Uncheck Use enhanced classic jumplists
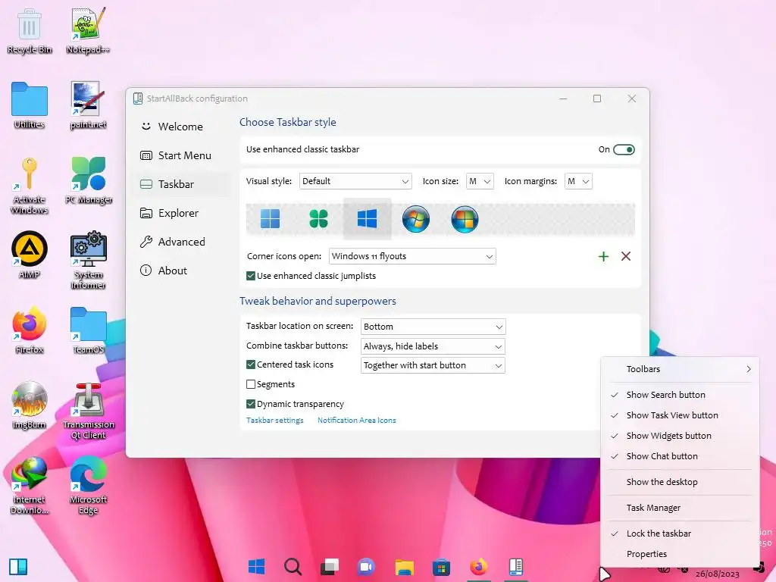The width and height of the screenshot is (776, 582). [x=251, y=276]
